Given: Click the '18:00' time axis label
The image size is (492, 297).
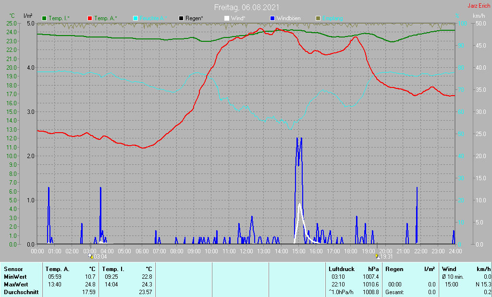Looking at the screenshot, I should [351, 251].
